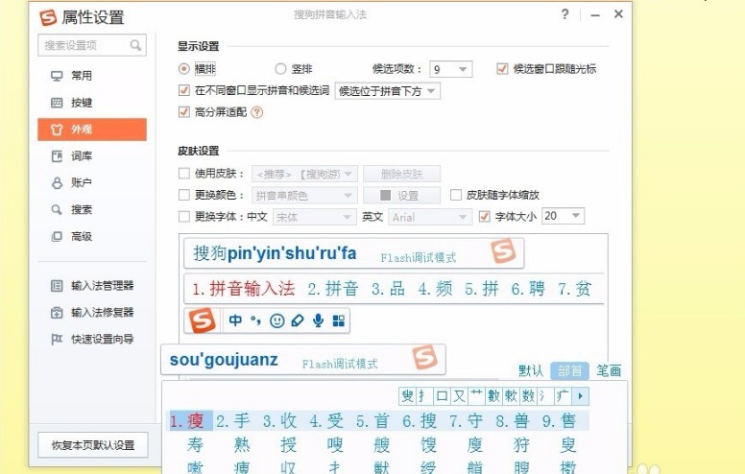Toggle the 候选窗口跟随光标 checkbox
The height and width of the screenshot is (474, 745).
click(x=502, y=69)
